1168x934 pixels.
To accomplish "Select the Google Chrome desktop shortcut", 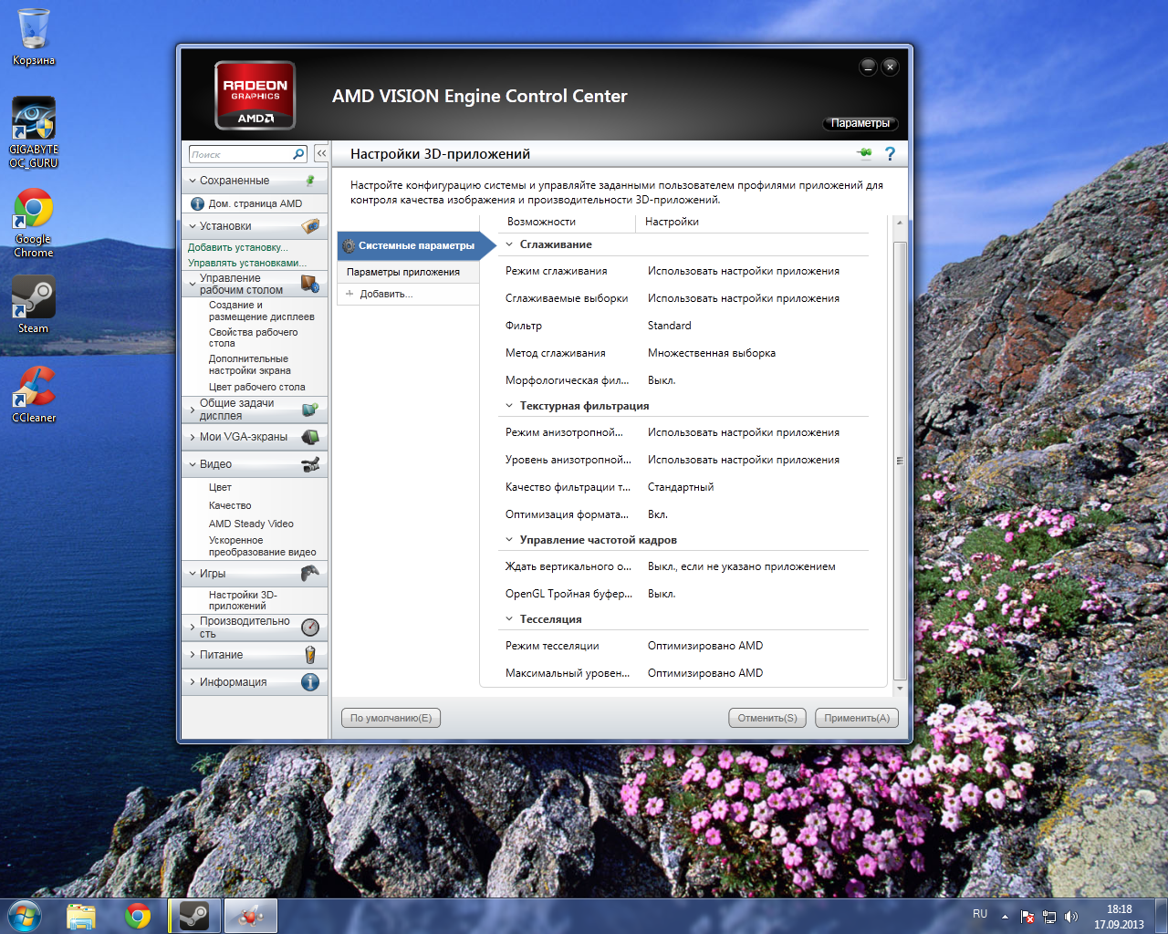I will 34,223.
